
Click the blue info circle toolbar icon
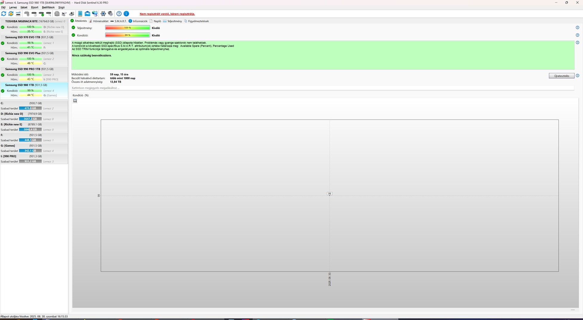(126, 14)
